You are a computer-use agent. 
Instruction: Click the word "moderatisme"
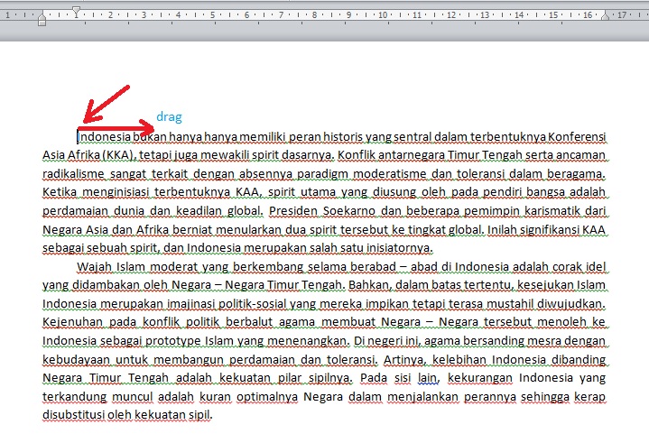pos(390,173)
